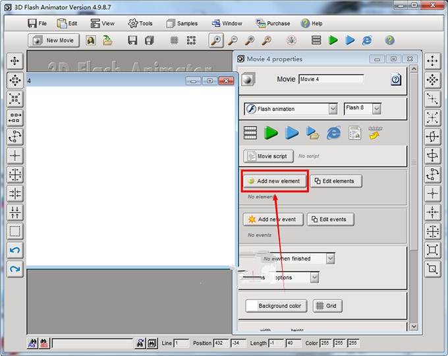Click the Movie script button
The height and width of the screenshot is (356, 448).
pyautogui.click(x=268, y=156)
